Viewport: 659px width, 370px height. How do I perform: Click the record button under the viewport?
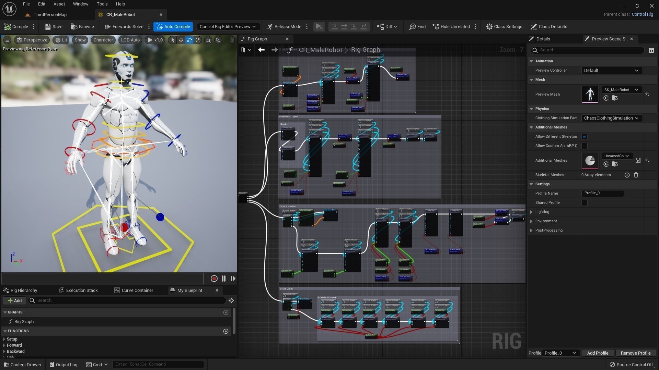click(214, 279)
